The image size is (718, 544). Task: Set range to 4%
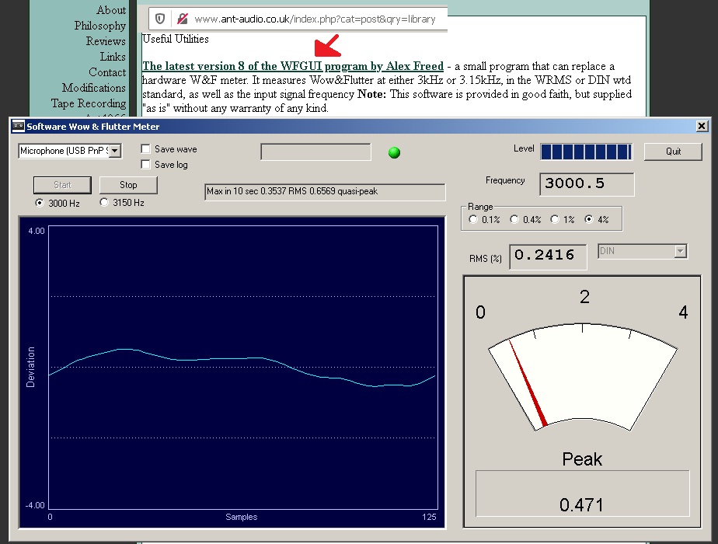(589, 219)
